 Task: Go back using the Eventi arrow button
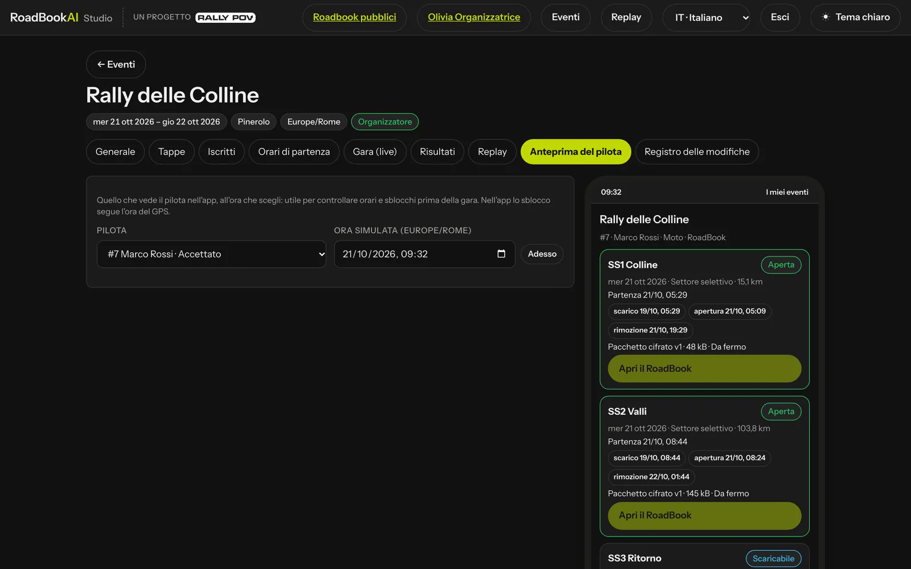click(x=116, y=64)
